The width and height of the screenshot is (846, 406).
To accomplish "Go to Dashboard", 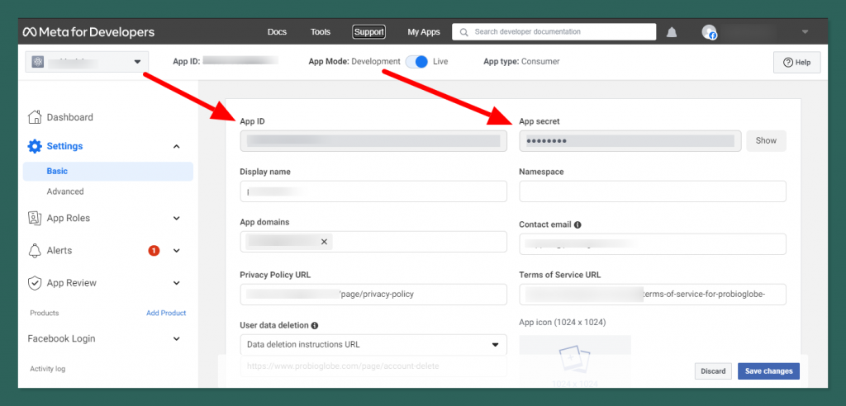I will tap(70, 117).
